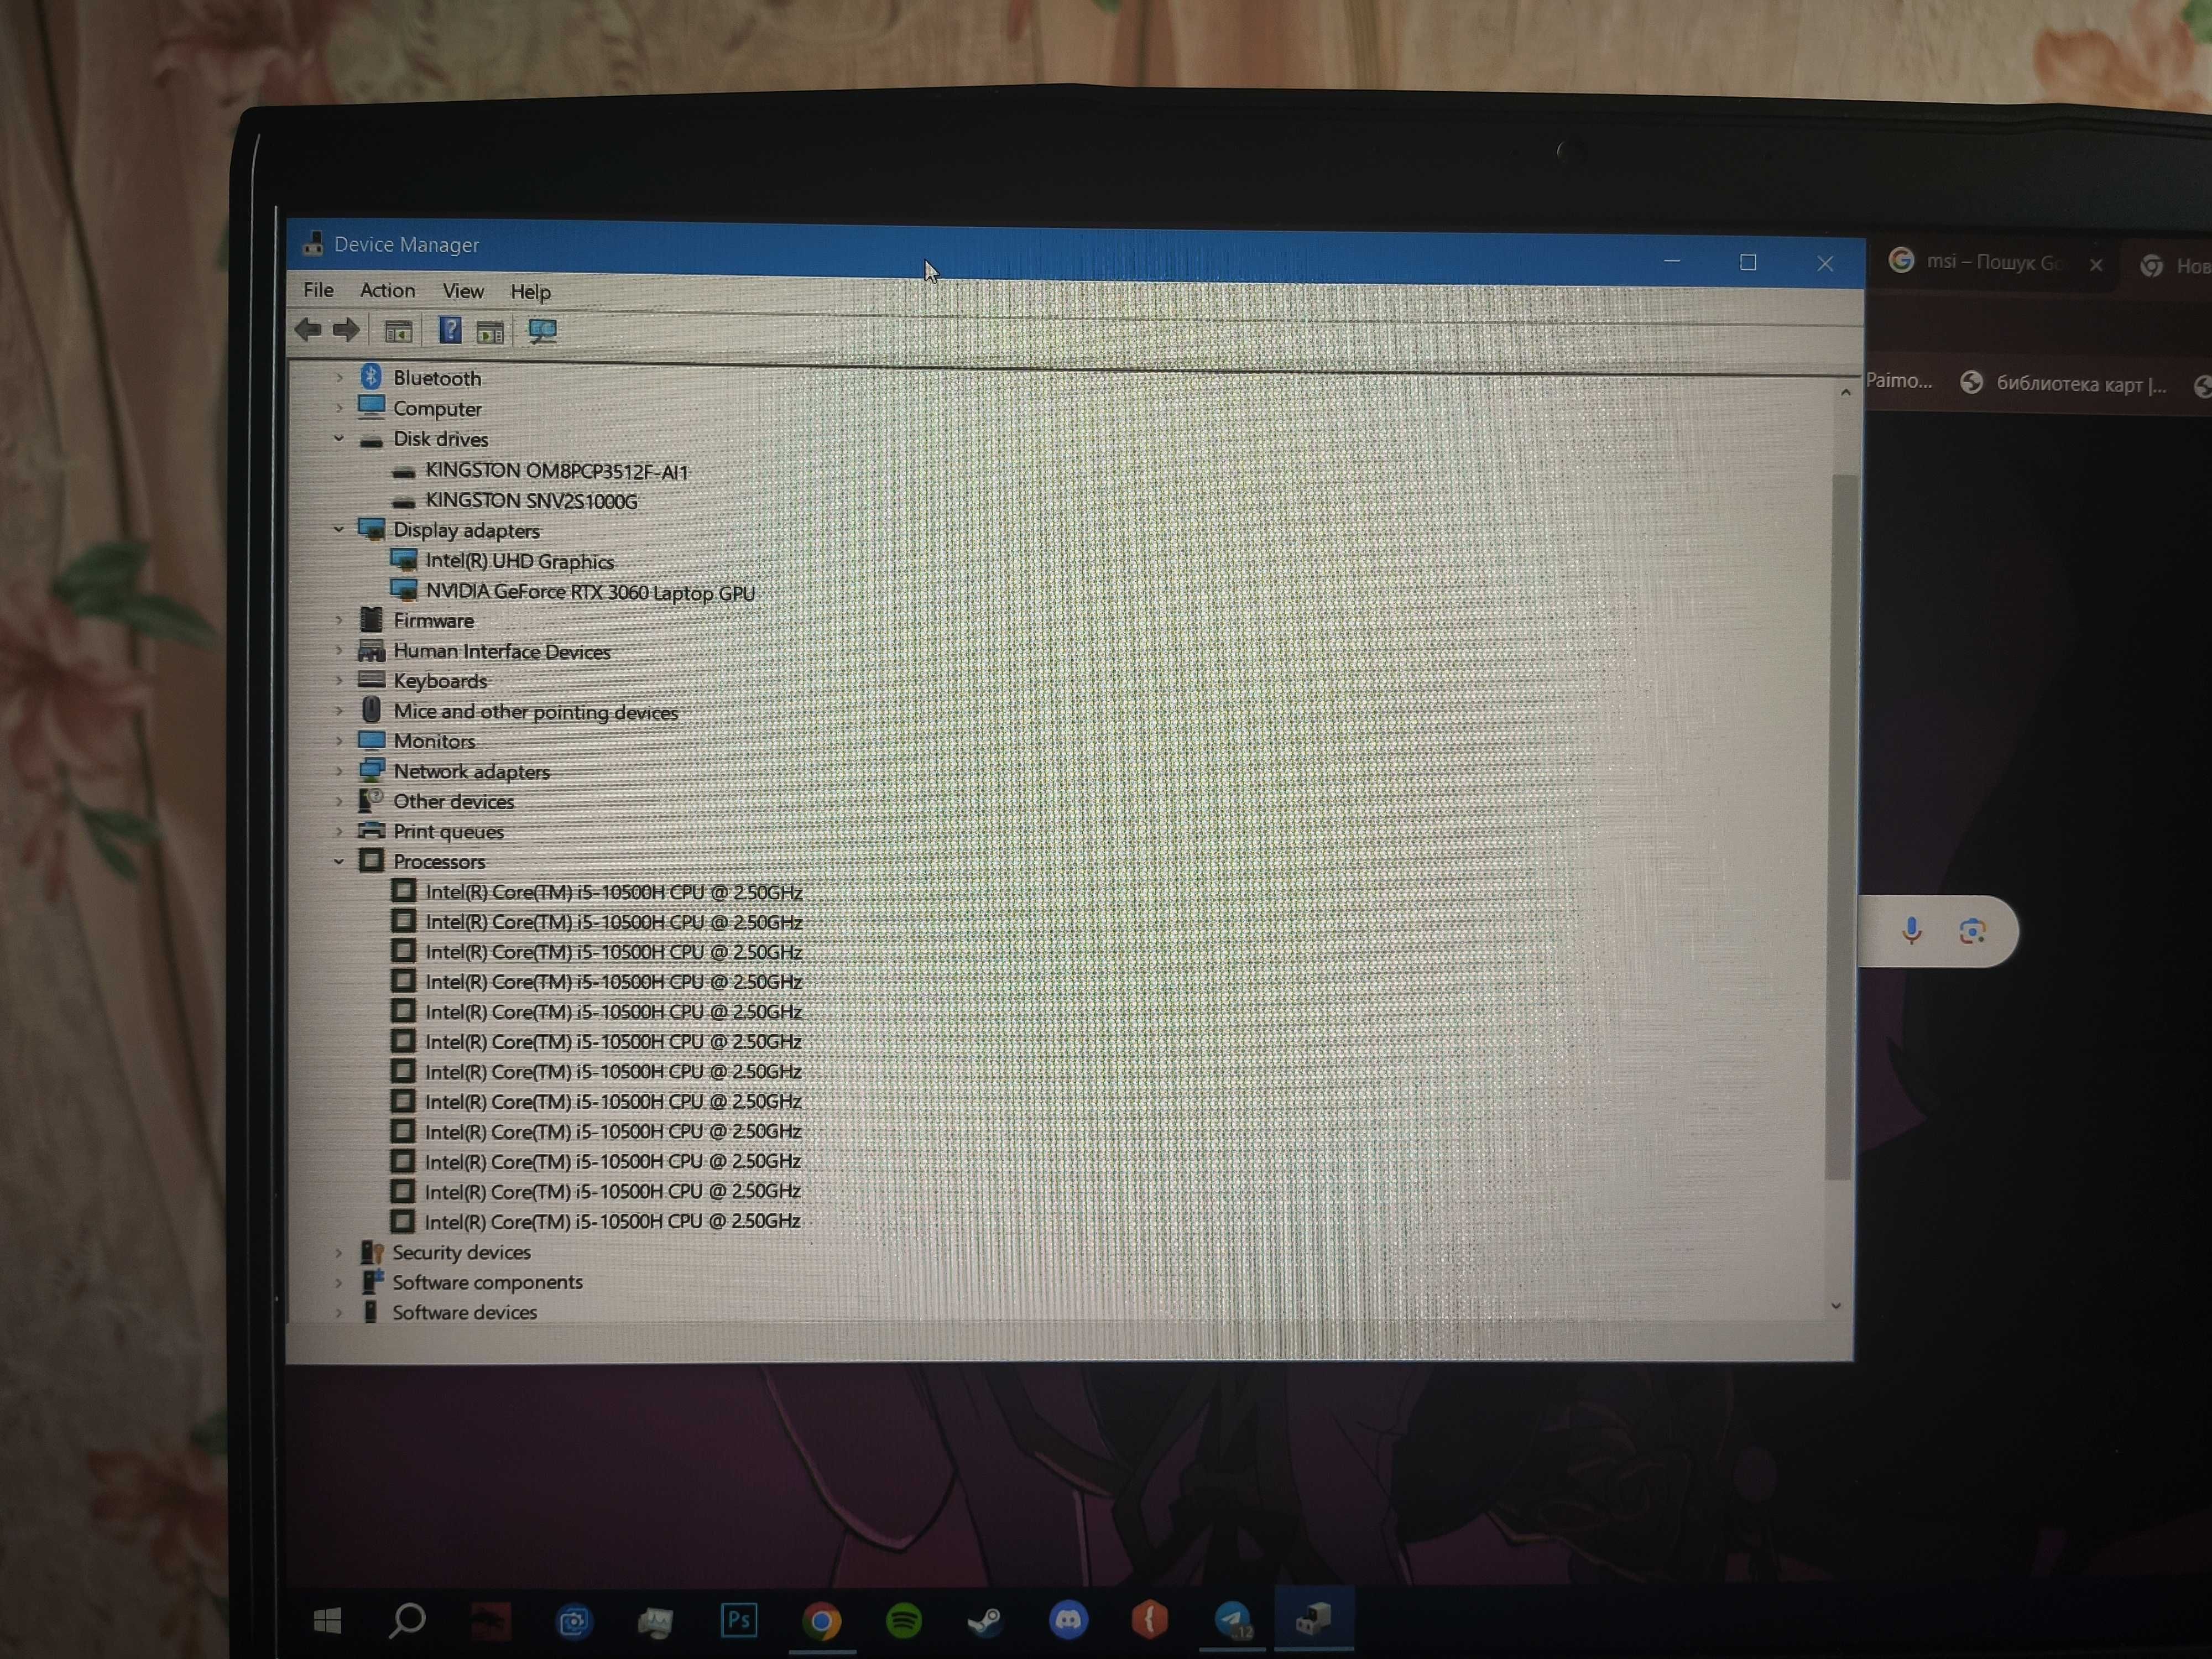This screenshot has height=1659, width=2212.
Task: Open taskbar Search magnifier
Action: (406, 1620)
